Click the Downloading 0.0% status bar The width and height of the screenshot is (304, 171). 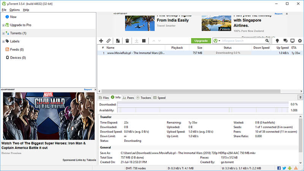[x=228, y=53]
